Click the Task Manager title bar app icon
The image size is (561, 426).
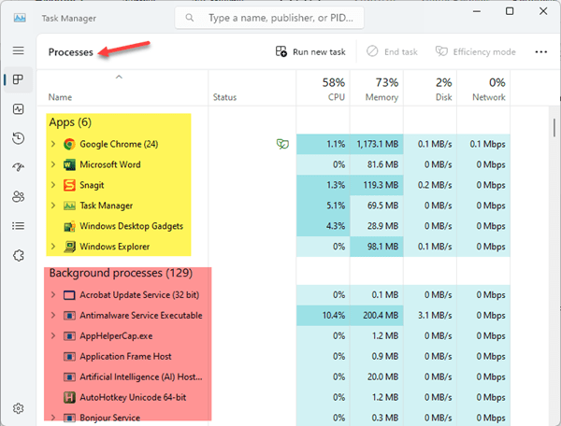(20, 18)
